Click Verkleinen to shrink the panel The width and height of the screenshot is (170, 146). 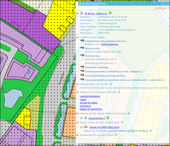point(161,8)
